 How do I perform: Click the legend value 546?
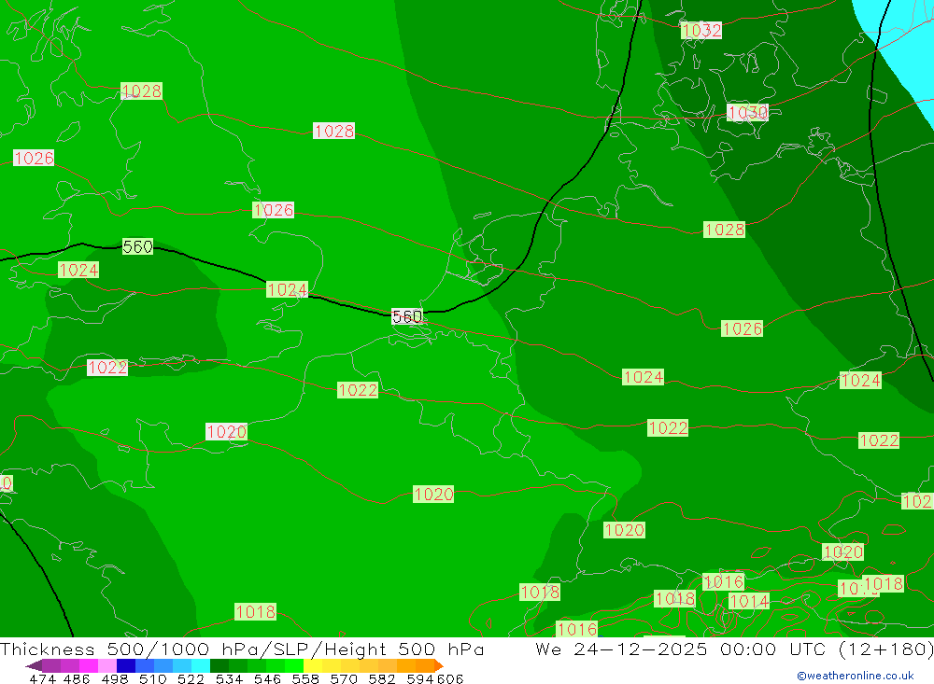[267, 678]
